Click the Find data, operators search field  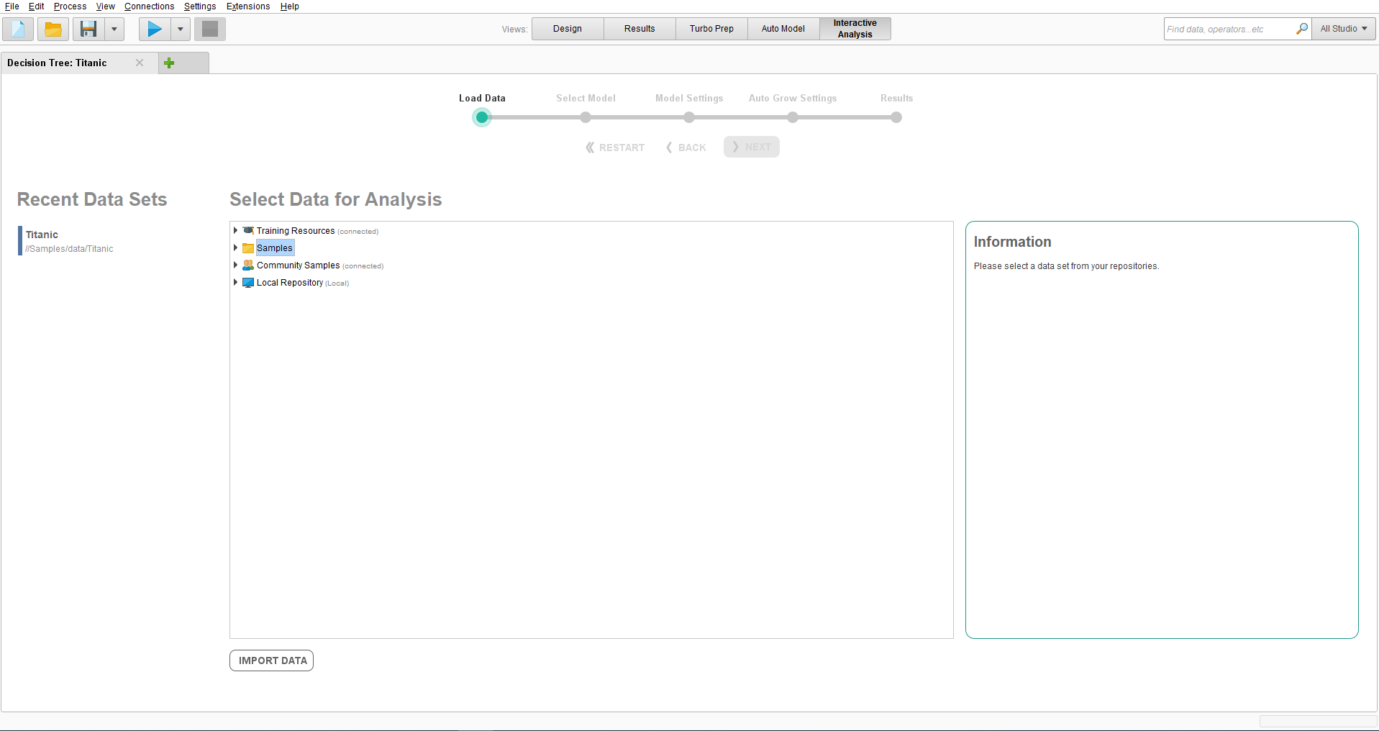click(x=1229, y=29)
